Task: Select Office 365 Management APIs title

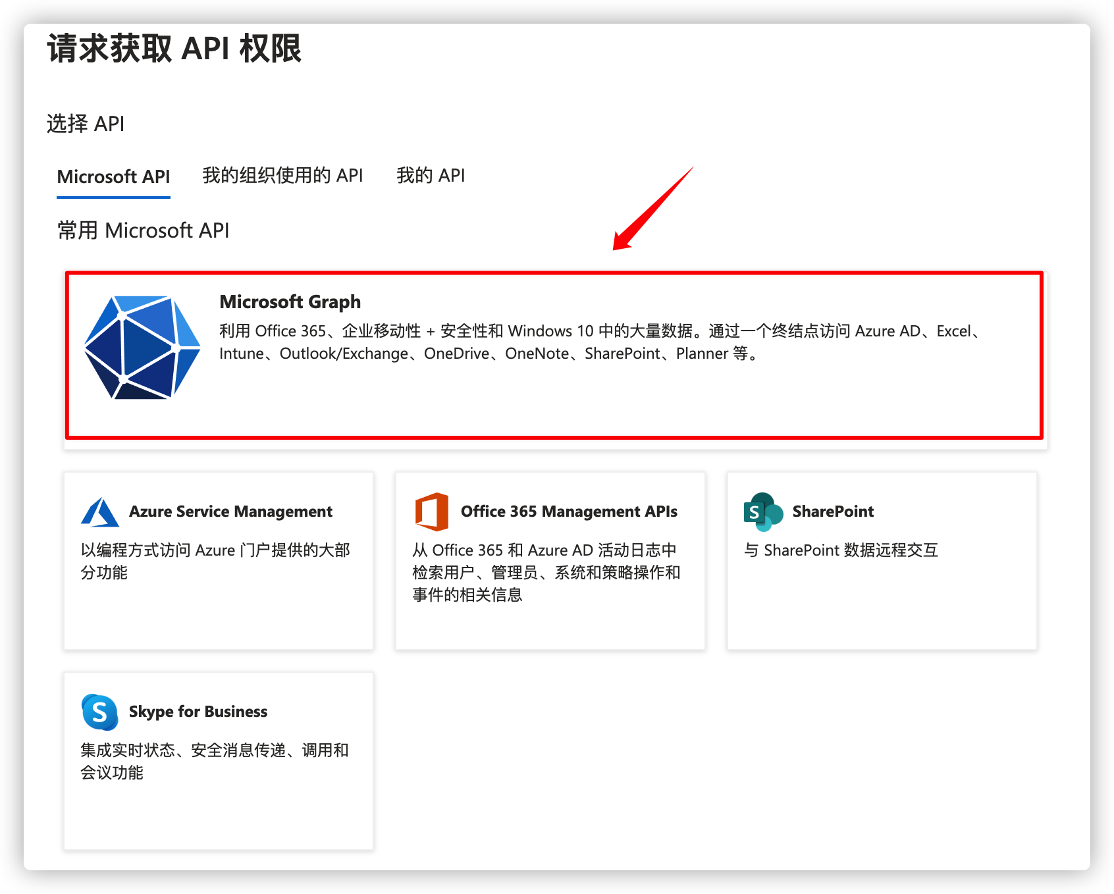Action: (569, 512)
